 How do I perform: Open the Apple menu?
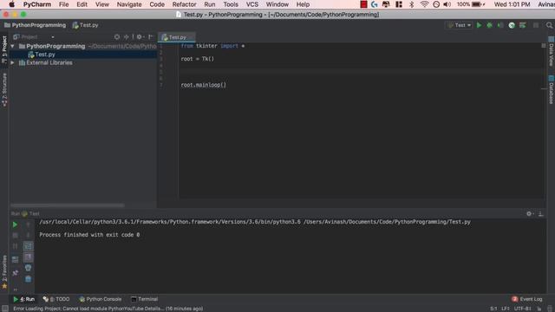pyautogui.click(x=11, y=4)
